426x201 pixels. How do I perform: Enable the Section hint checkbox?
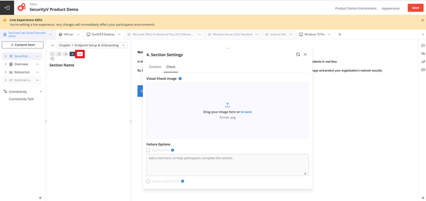(148, 150)
